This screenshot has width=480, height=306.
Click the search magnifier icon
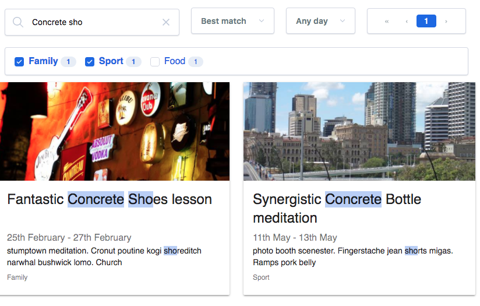click(x=18, y=22)
